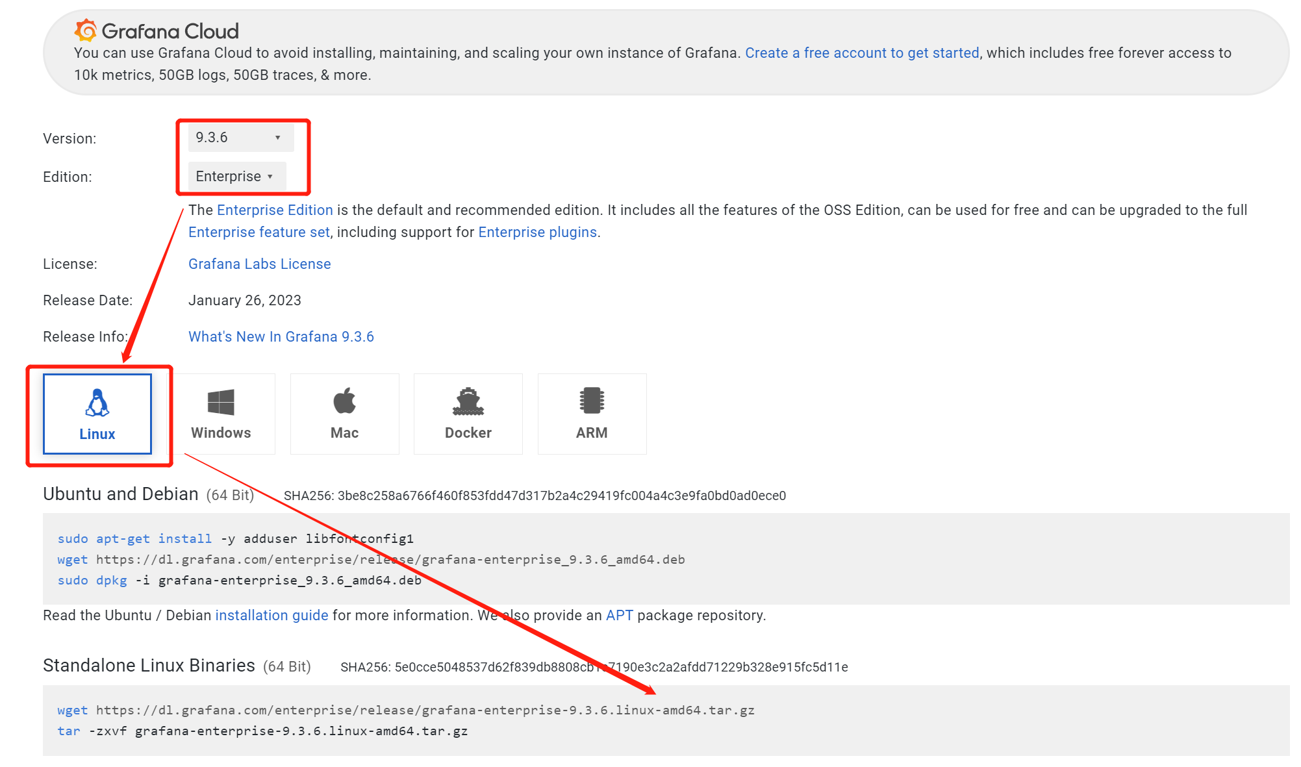
Task: Click the Standalone Linux Binaries SHA256 checksum
Action: 594,668
